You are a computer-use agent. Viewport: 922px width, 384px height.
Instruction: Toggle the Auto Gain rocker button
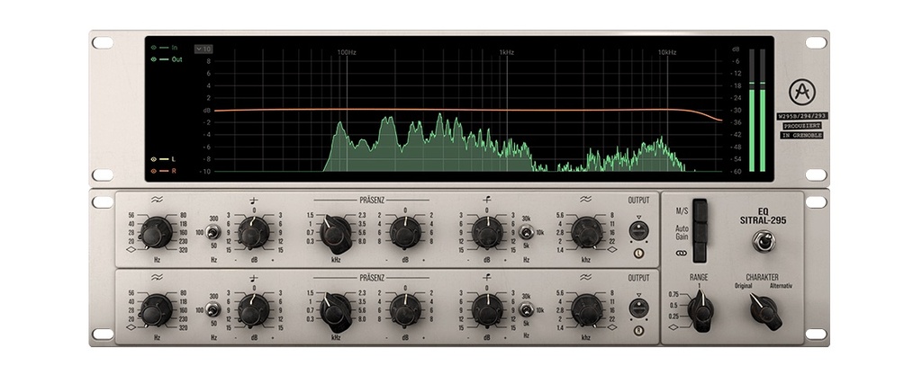point(699,231)
